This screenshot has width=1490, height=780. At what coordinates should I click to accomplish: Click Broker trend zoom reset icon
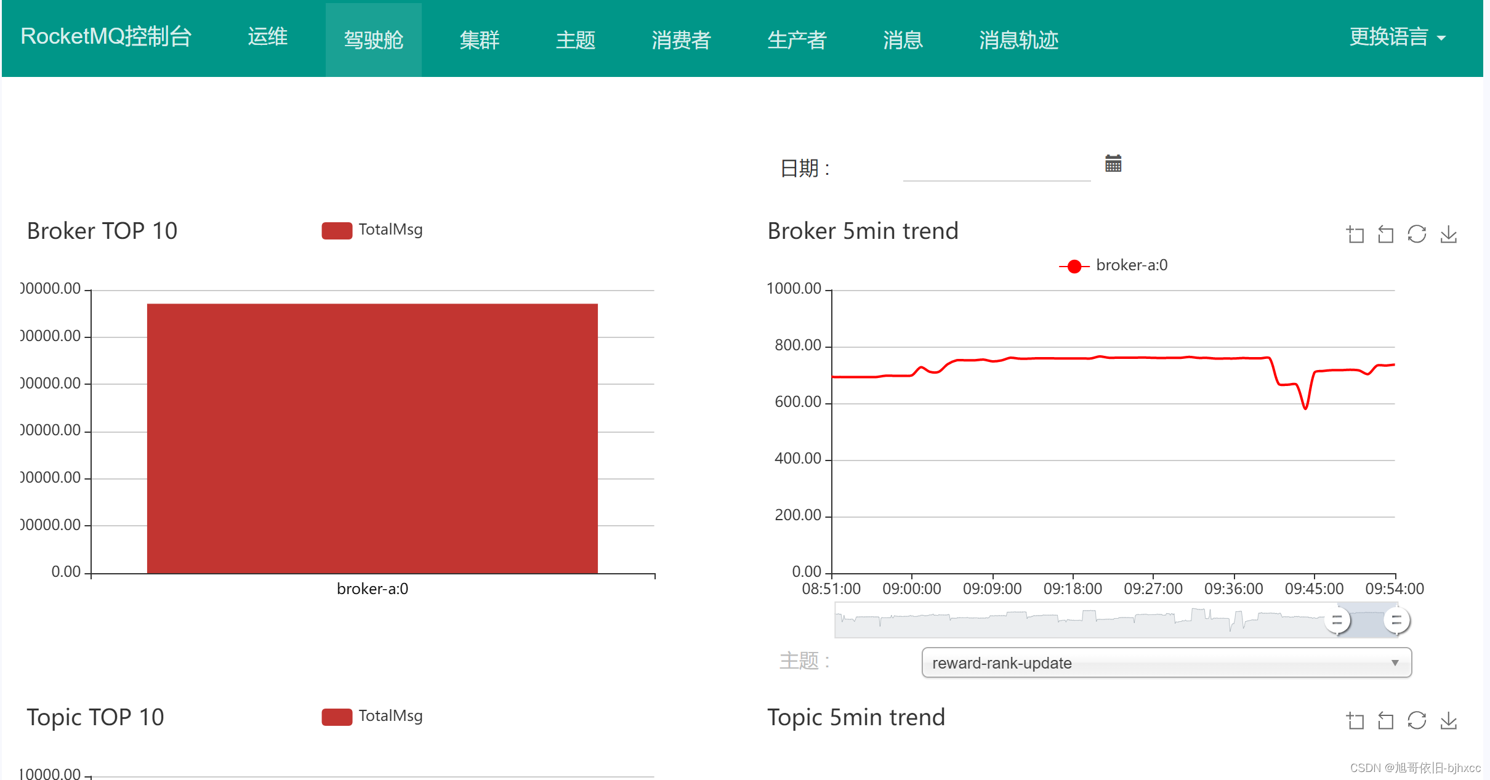[x=1385, y=235]
